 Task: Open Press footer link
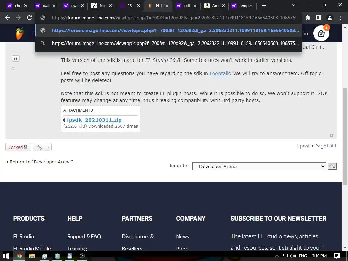(x=182, y=248)
